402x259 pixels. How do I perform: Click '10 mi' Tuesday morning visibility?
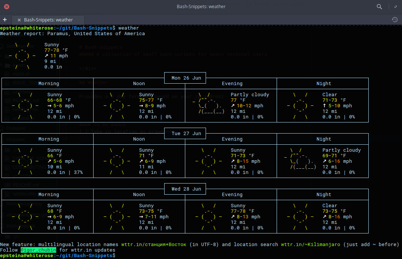55,166
